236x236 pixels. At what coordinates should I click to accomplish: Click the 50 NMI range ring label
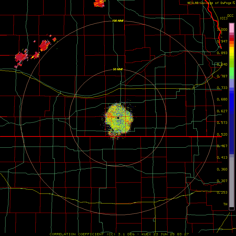coord(118,69)
